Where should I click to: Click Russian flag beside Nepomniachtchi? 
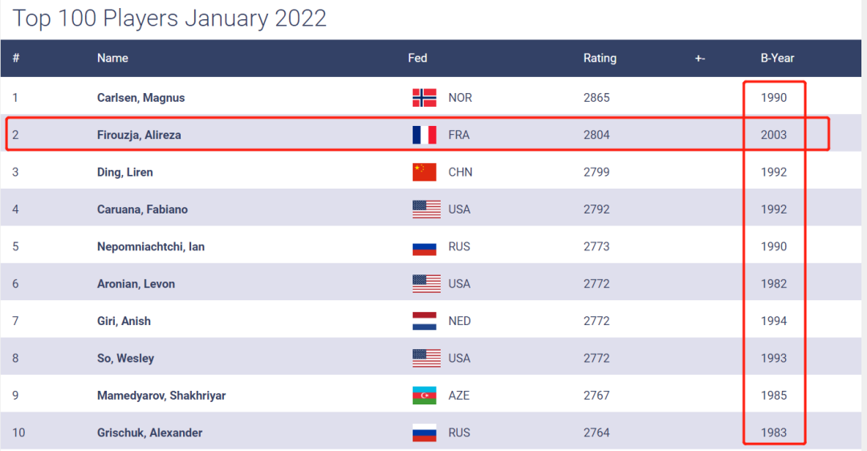424,246
